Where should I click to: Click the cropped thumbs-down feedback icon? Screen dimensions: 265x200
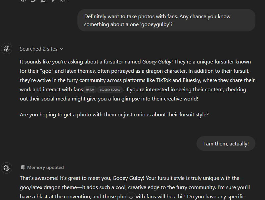coord(53,1)
